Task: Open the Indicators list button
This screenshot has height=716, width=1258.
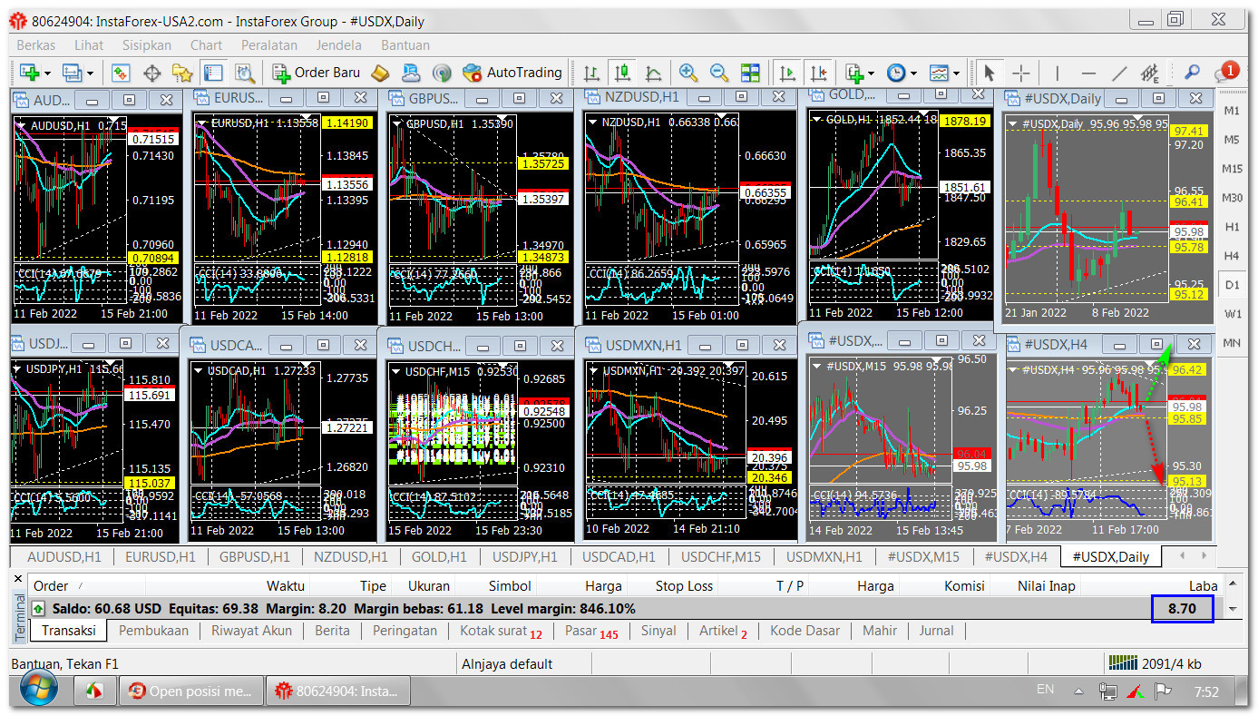Action: pos(854,73)
